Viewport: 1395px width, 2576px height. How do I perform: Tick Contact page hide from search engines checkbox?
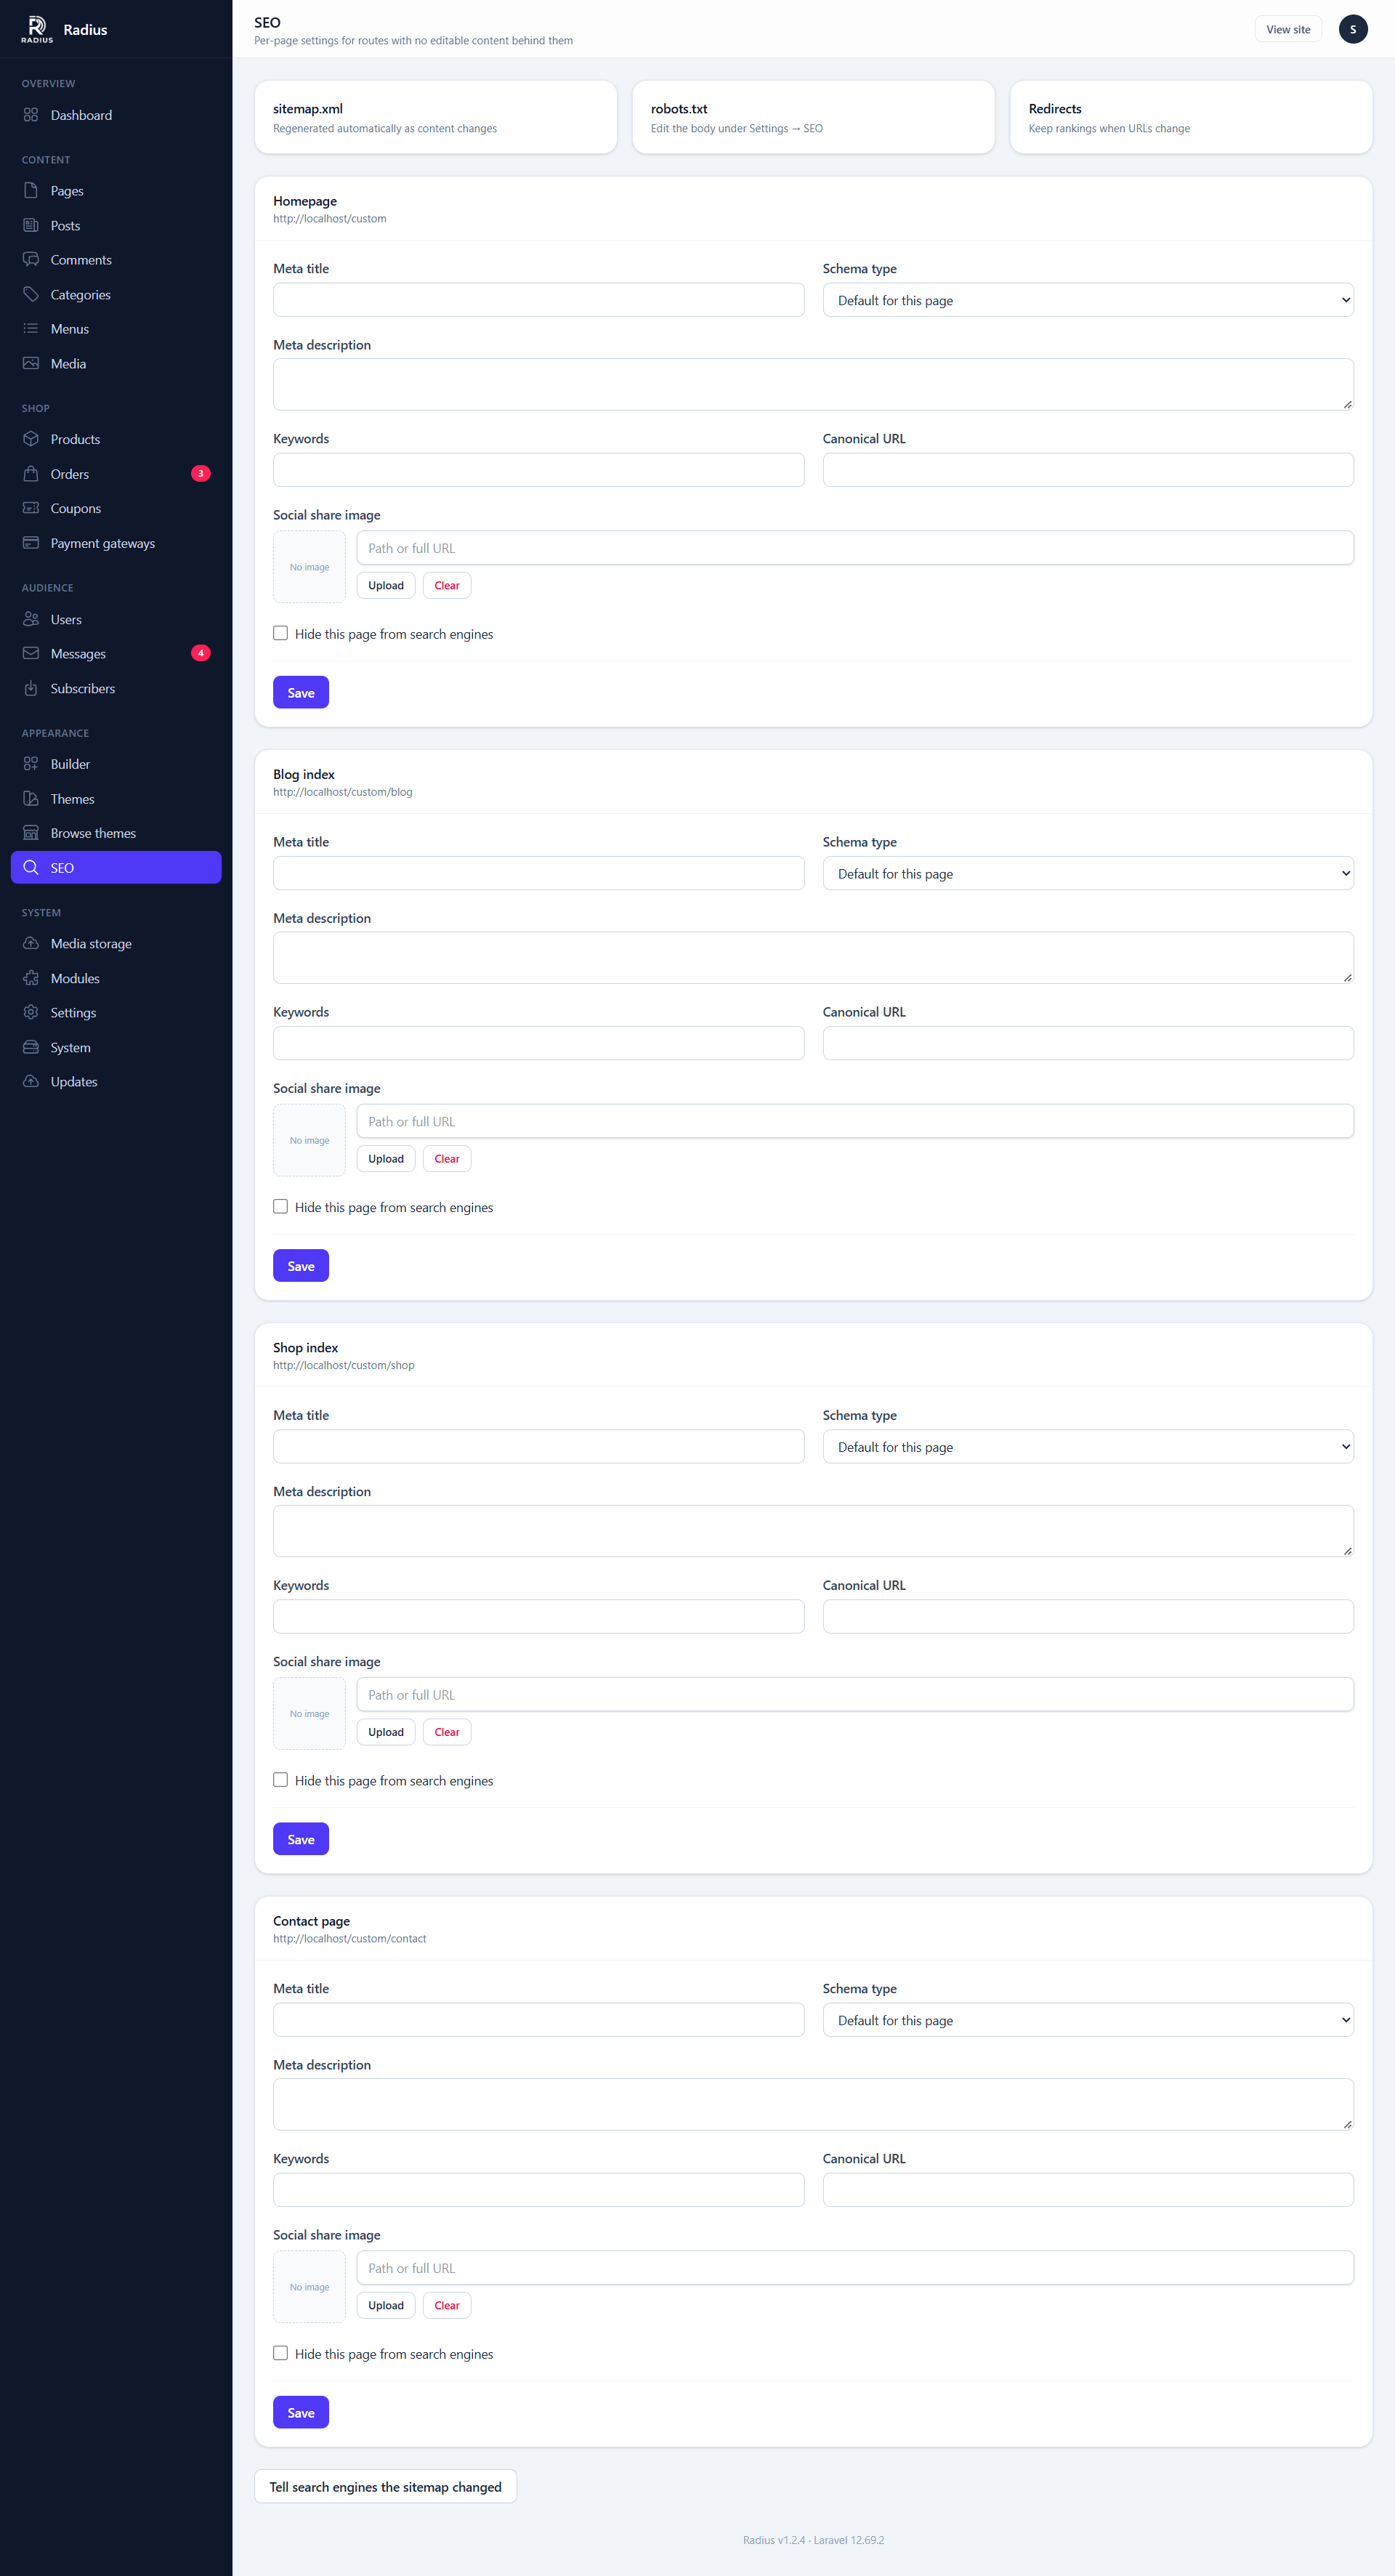coord(280,2353)
